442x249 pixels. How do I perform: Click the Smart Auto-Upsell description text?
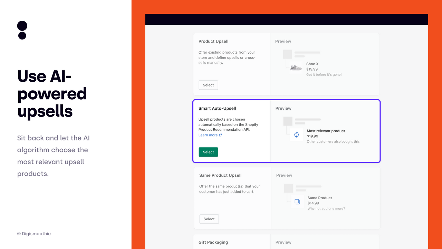[x=228, y=124]
